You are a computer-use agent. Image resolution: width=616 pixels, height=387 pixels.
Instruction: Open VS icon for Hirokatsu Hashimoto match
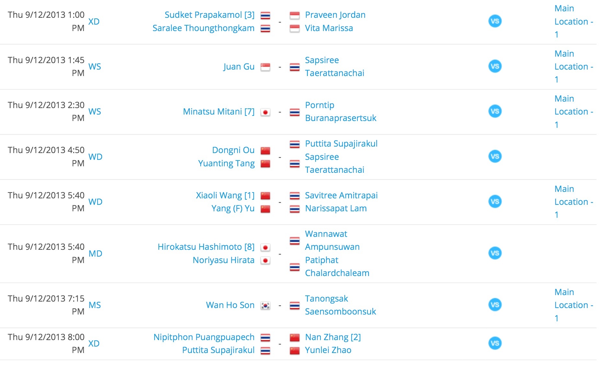pyautogui.click(x=494, y=253)
